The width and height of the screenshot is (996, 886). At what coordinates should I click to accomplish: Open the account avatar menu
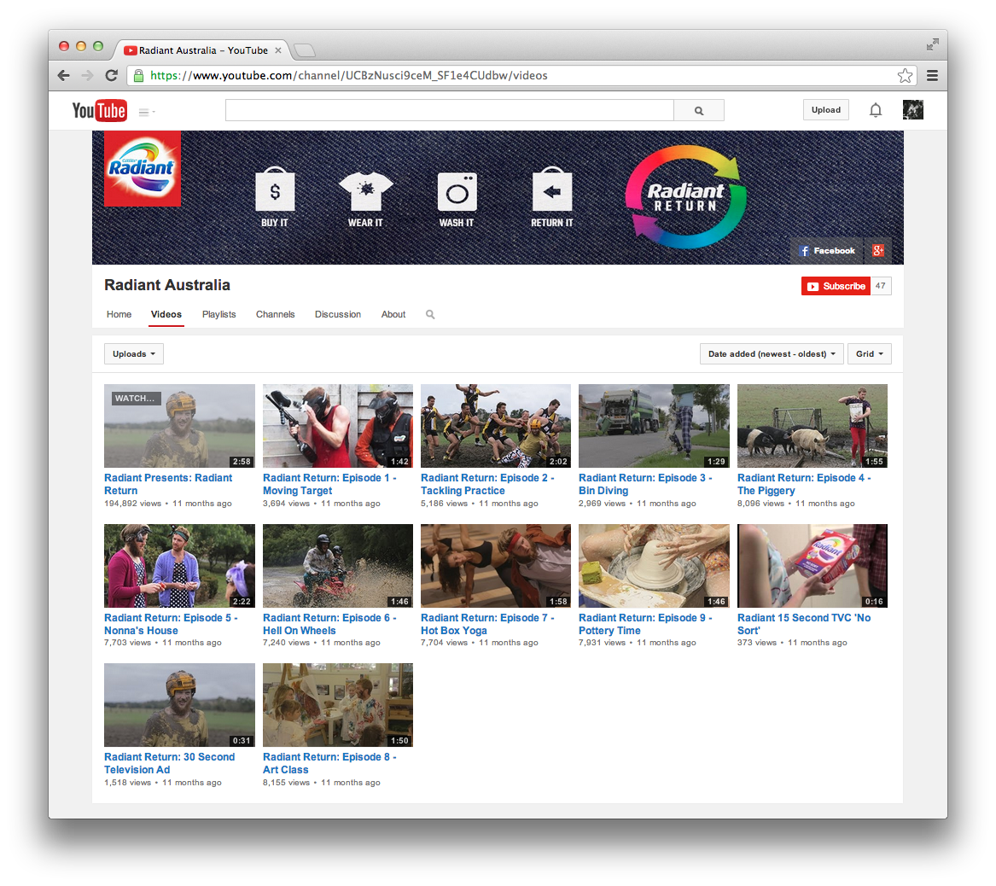(913, 110)
